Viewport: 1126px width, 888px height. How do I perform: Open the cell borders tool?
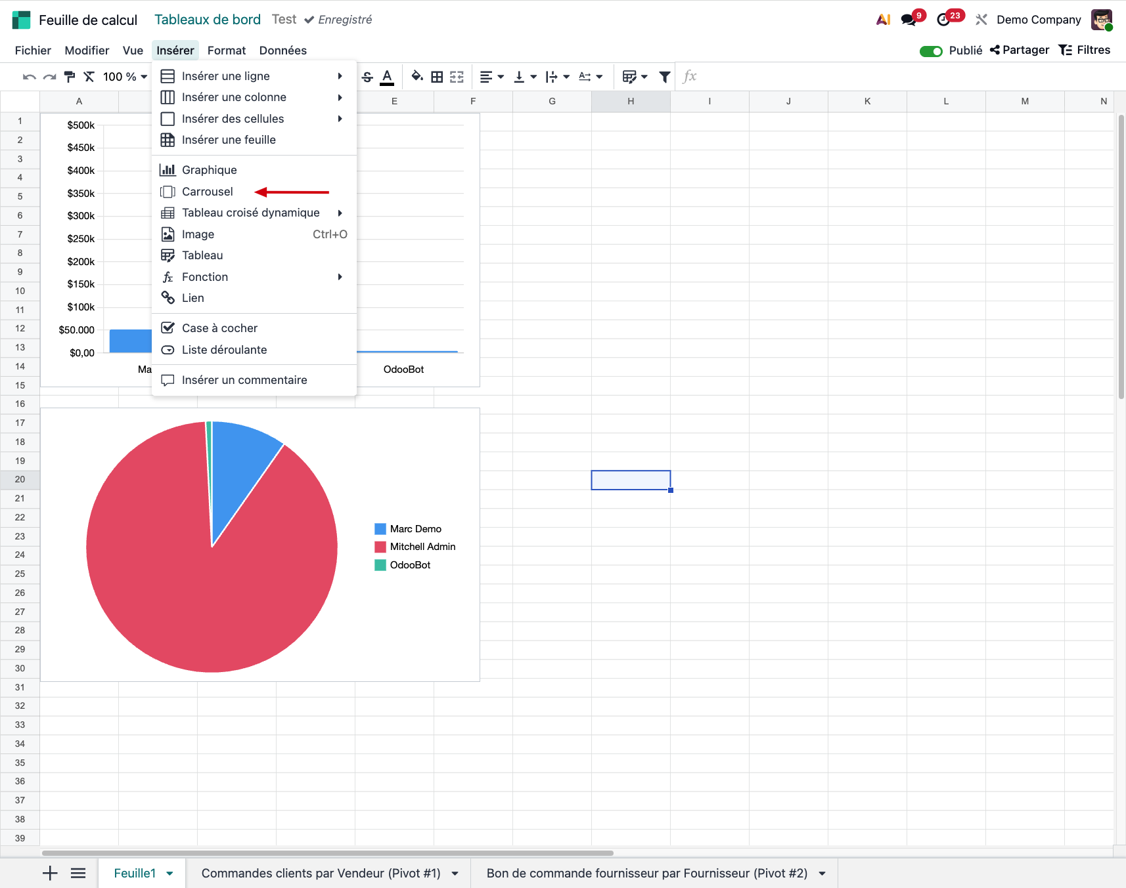click(437, 77)
